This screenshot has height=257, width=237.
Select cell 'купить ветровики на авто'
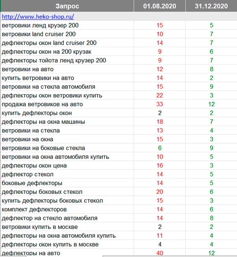(67, 78)
